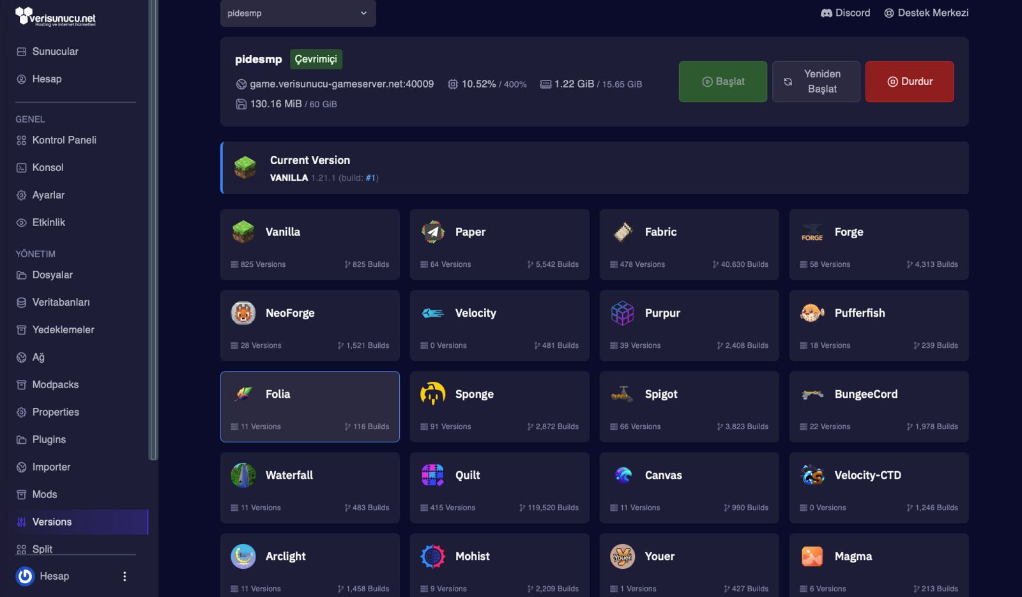
Task: Click 119,520 Builds on the Quilt card
Action: [x=549, y=508]
